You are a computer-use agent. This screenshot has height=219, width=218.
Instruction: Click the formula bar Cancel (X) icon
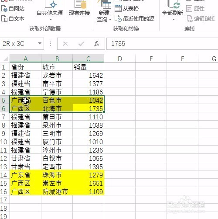[65, 44]
